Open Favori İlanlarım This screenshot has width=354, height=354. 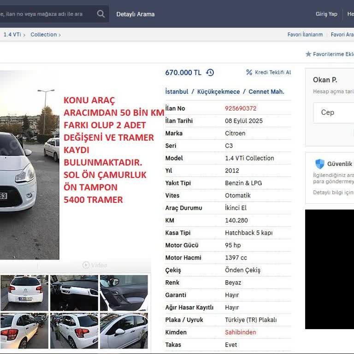(305, 35)
